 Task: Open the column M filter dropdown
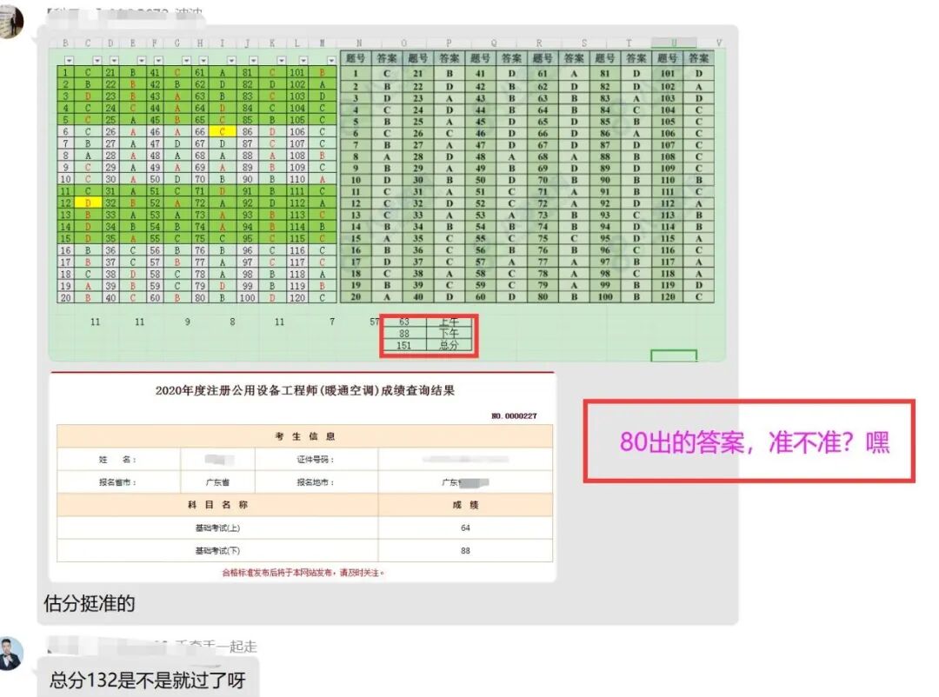[x=331, y=61]
